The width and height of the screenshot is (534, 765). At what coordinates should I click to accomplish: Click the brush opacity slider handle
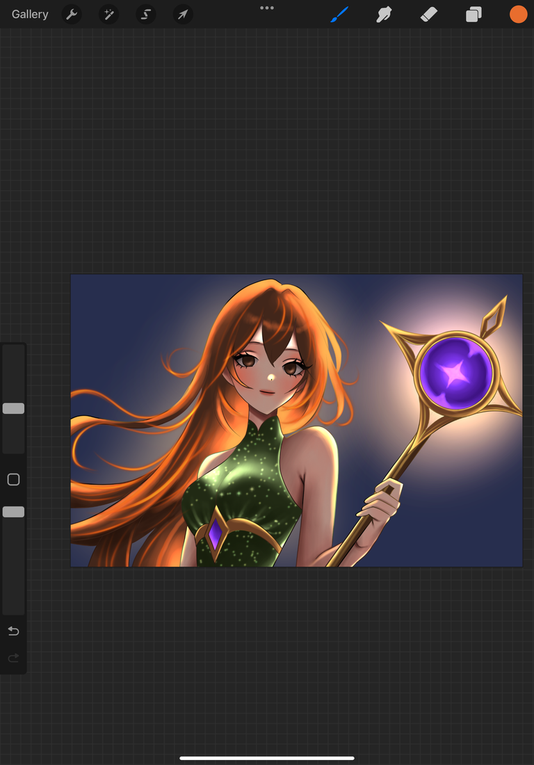tap(14, 512)
